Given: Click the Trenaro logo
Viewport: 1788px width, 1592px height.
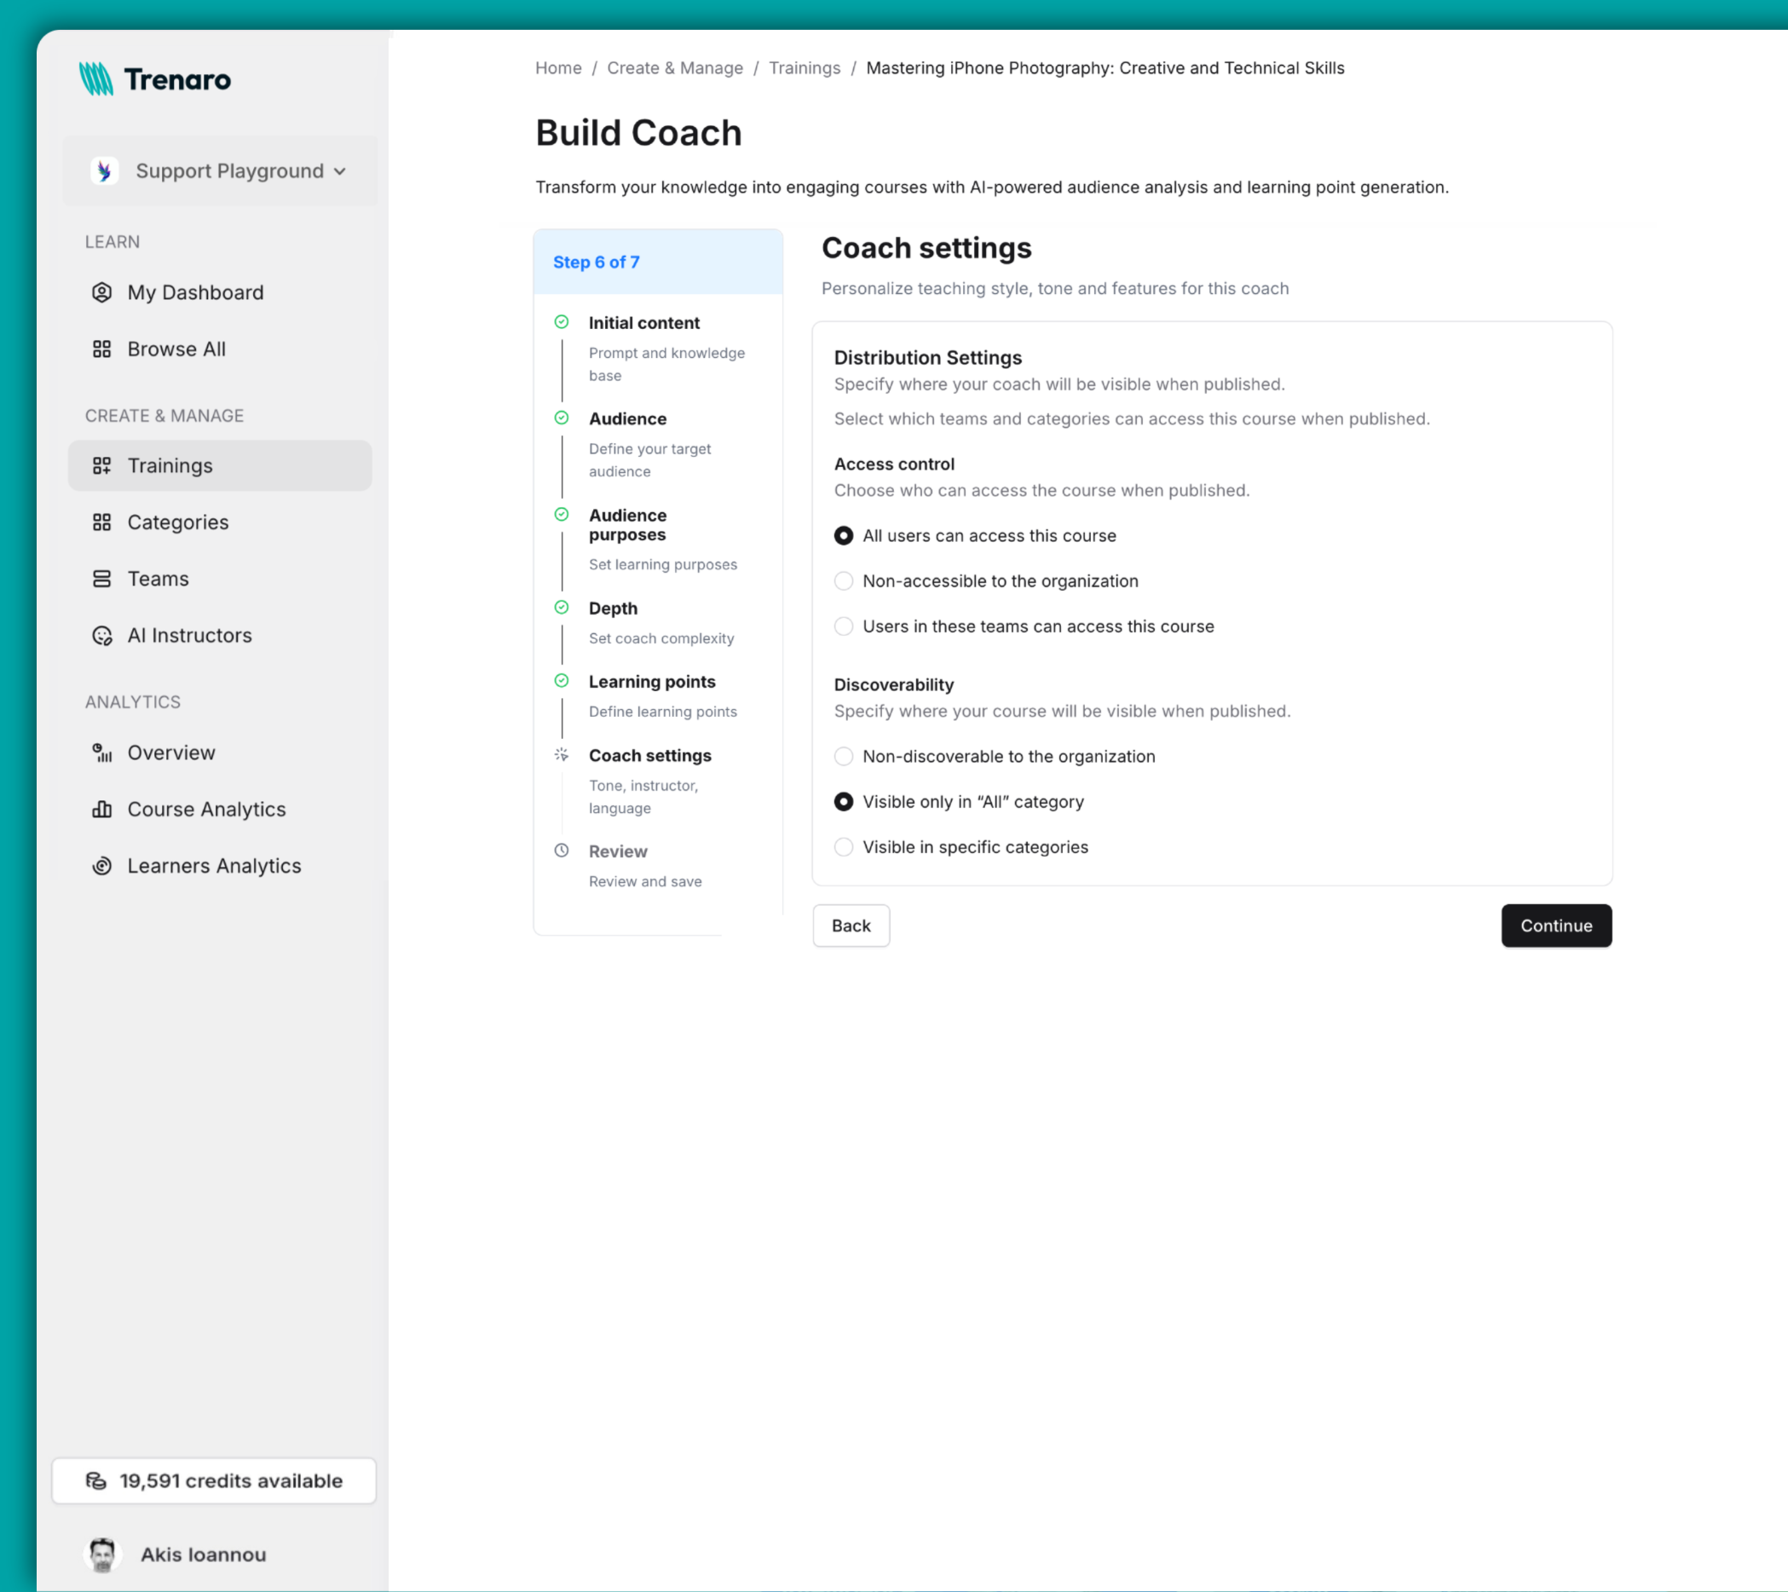Looking at the screenshot, I should [156, 78].
